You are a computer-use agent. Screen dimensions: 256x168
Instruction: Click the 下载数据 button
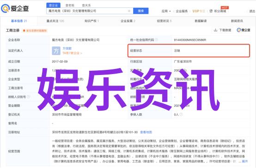[222, 30]
